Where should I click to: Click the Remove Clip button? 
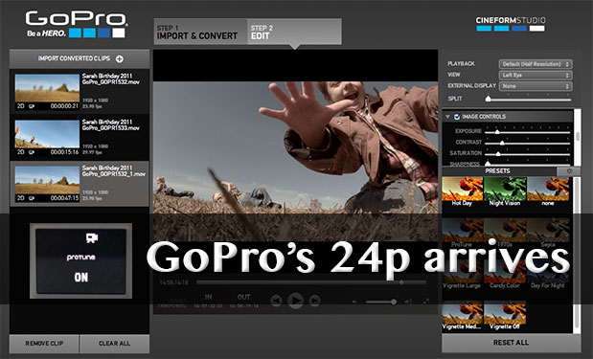[44, 344]
